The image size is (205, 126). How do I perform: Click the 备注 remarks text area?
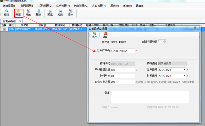click(150, 97)
